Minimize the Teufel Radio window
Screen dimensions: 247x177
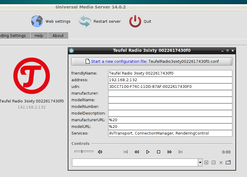click(222, 51)
